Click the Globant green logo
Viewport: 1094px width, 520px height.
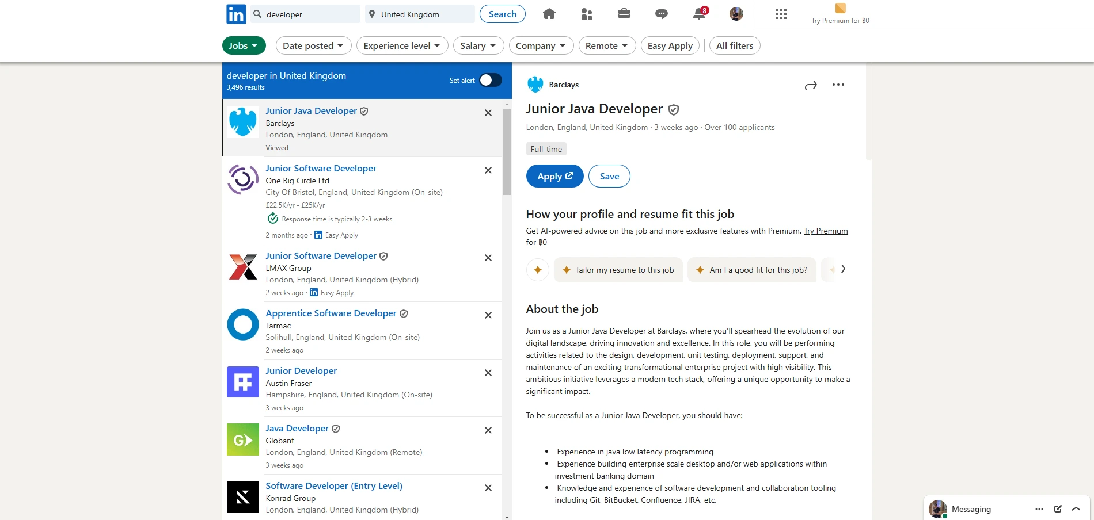click(x=243, y=439)
